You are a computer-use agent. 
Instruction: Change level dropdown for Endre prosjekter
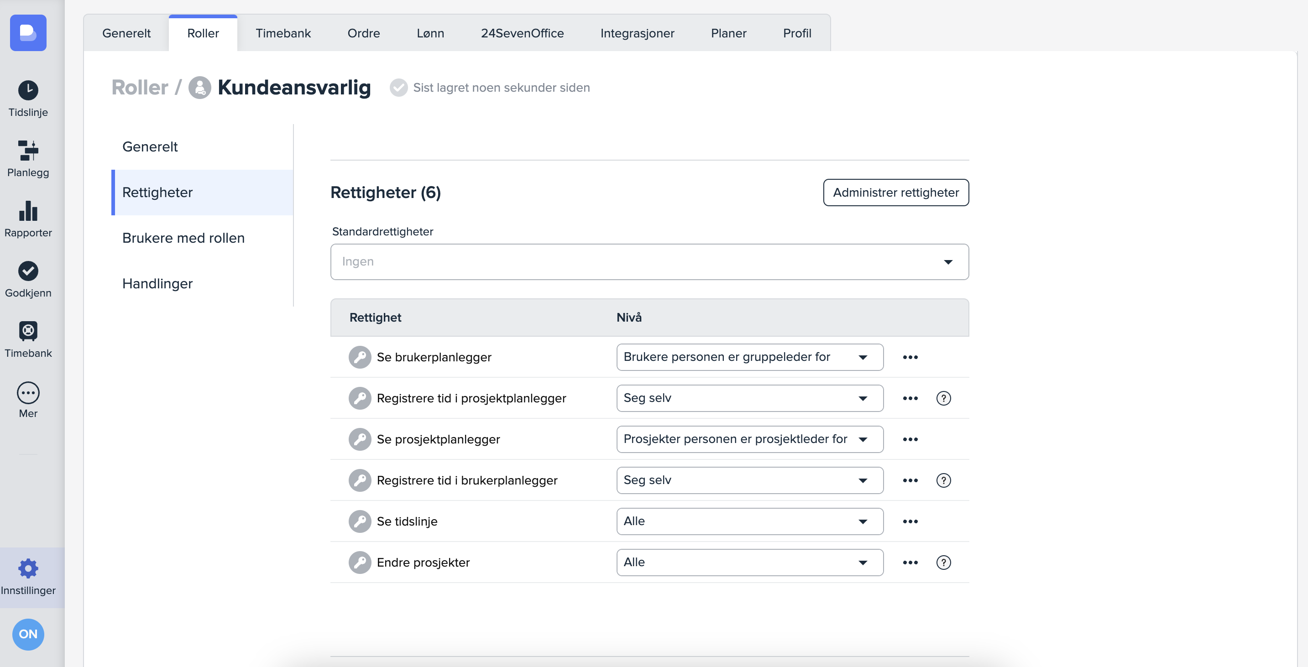point(749,562)
